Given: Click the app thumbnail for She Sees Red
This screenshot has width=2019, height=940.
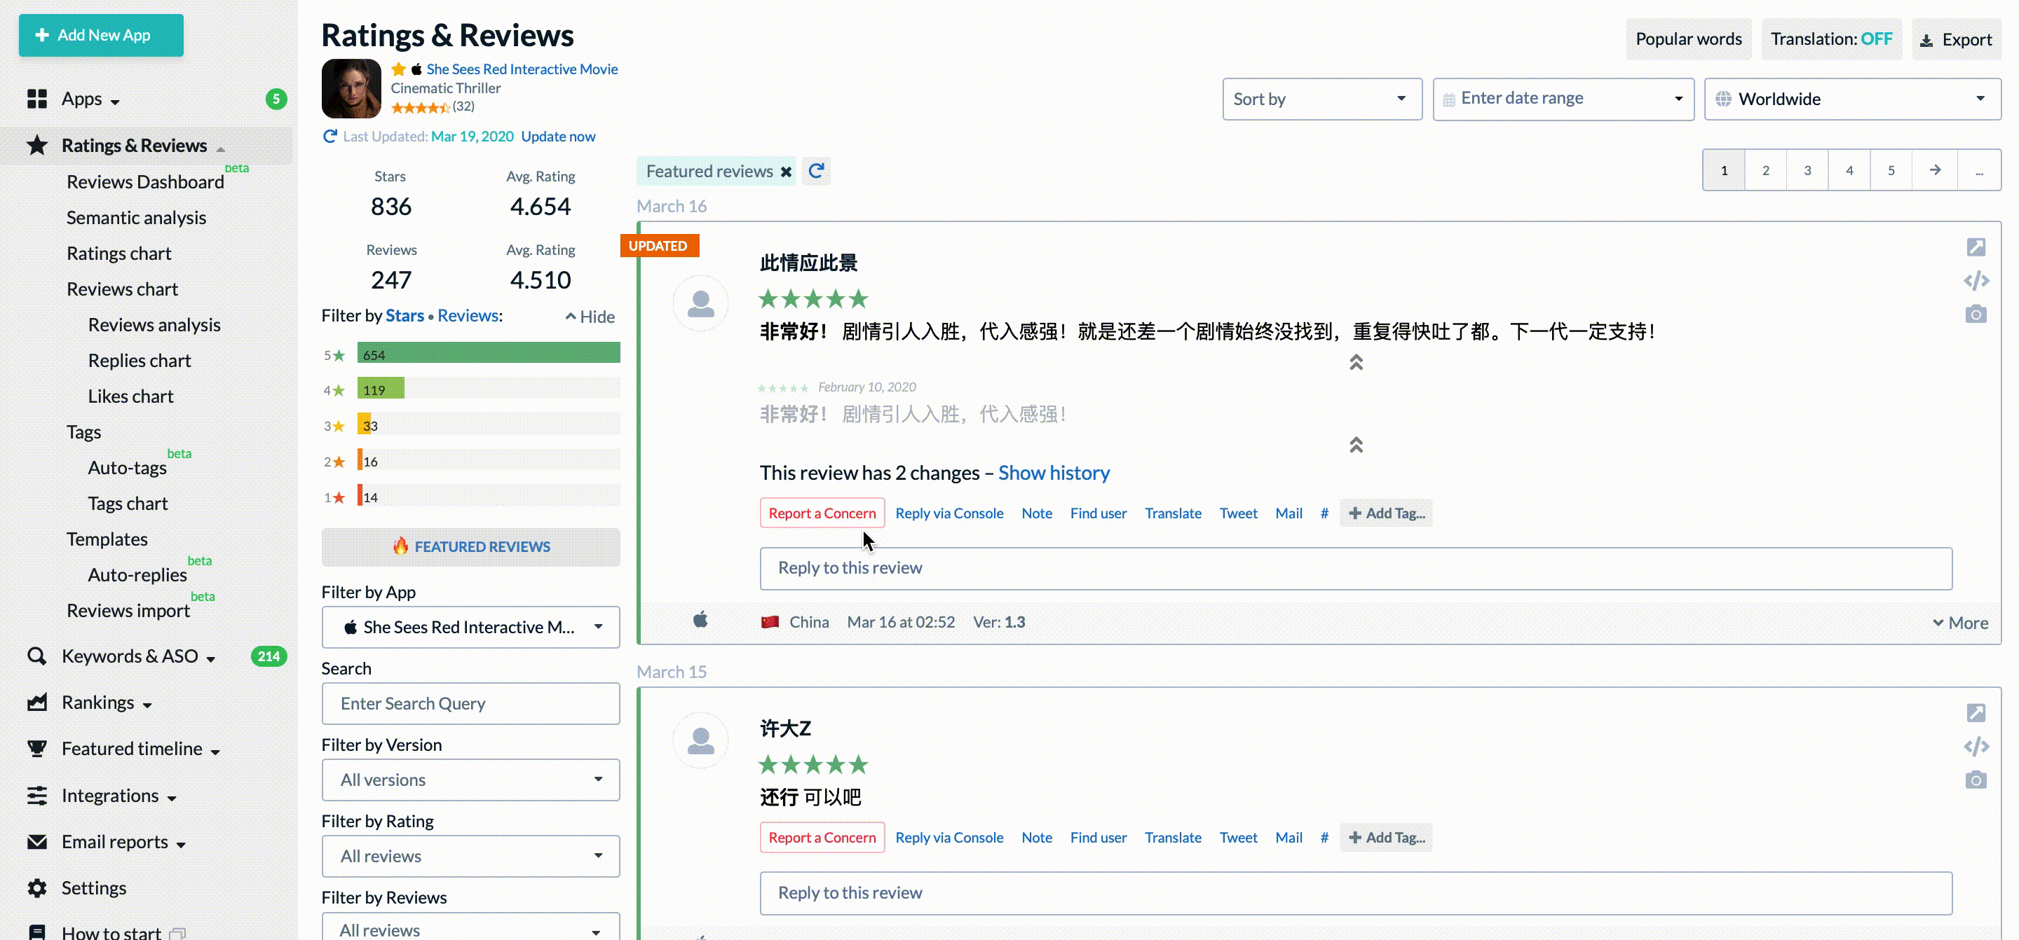Looking at the screenshot, I should (x=351, y=88).
